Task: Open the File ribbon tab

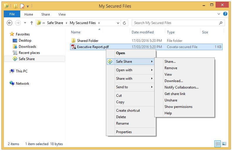Action: (x=12, y=14)
